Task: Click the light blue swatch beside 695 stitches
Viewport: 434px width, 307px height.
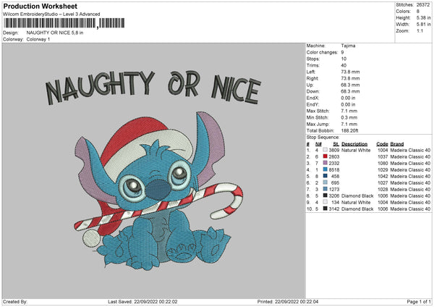Action: click(325, 182)
